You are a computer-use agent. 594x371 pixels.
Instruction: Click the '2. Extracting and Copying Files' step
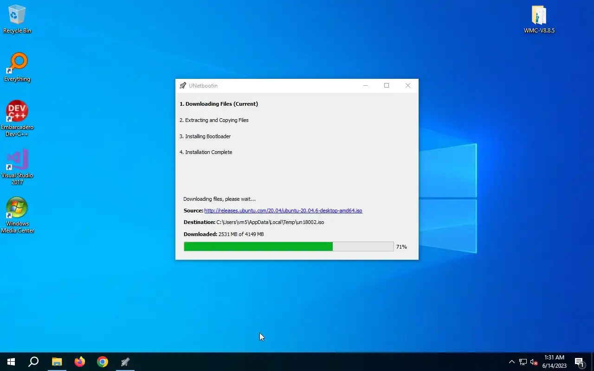coord(214,120)
